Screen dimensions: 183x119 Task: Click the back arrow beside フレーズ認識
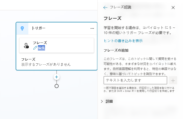[105, 8]
